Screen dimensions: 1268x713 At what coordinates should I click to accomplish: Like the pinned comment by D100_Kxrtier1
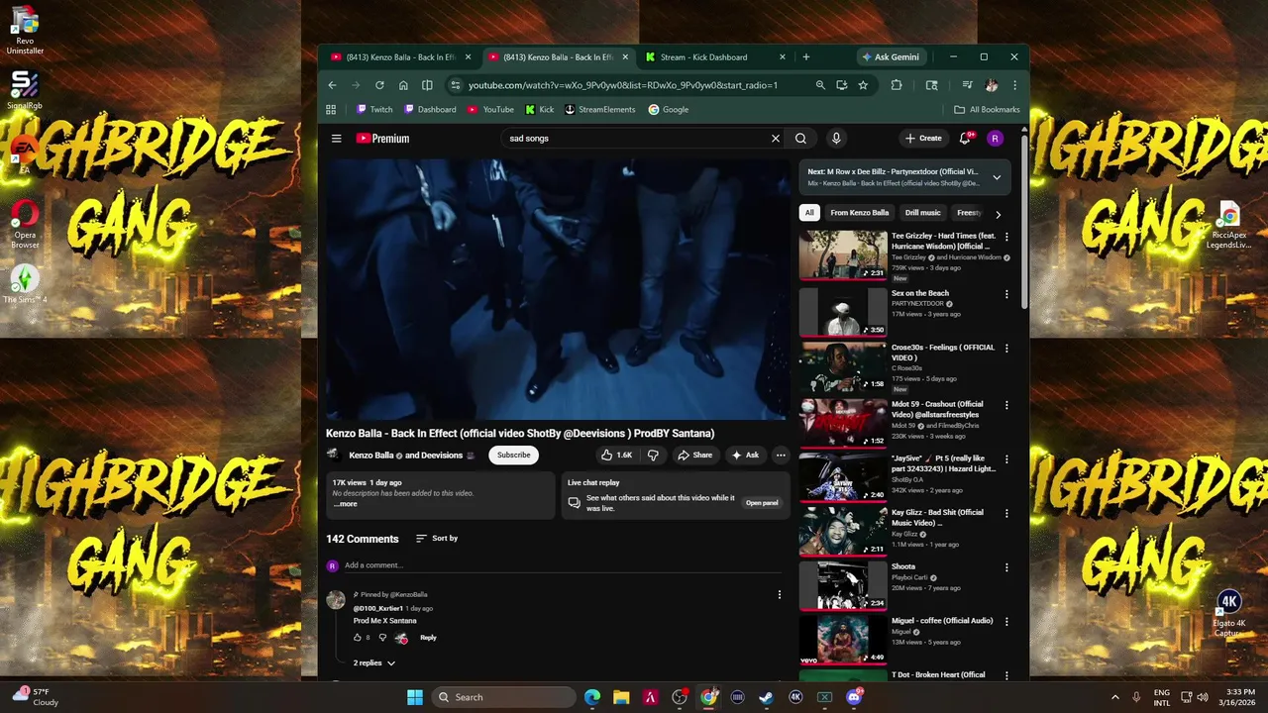(358, 638)
